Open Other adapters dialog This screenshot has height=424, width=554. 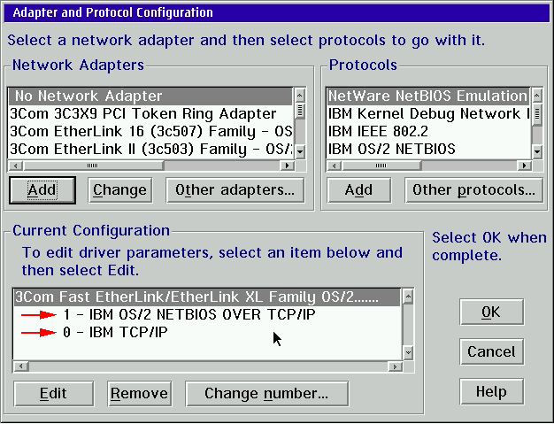pos(235,190)
